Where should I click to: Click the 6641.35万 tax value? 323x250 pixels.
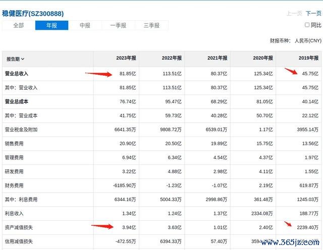[125, 130]
